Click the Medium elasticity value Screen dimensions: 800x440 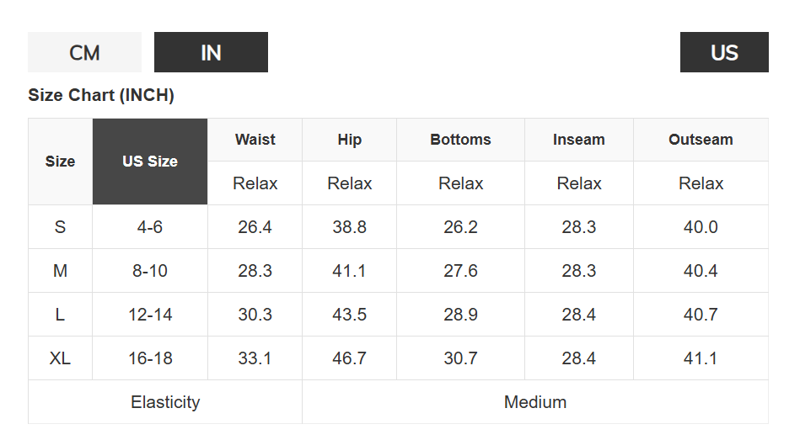pyautogui.click(x=534, y=402)
